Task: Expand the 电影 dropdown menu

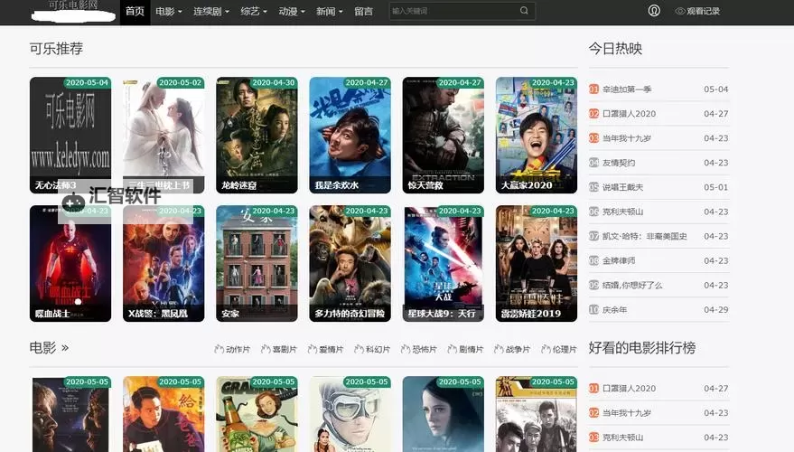Action: 169,11
